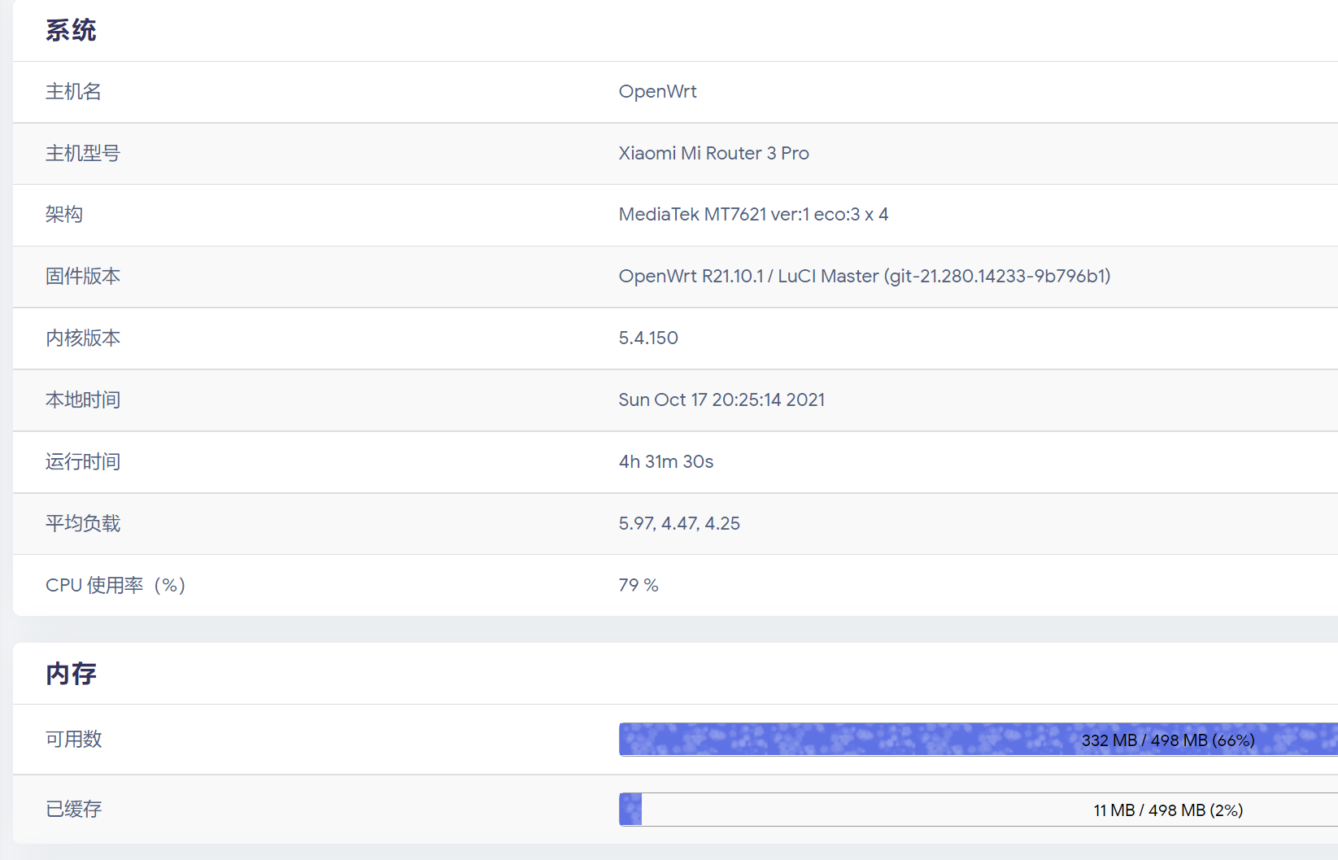Select the uptime value 4h 31m 30s

pos(666,461)
